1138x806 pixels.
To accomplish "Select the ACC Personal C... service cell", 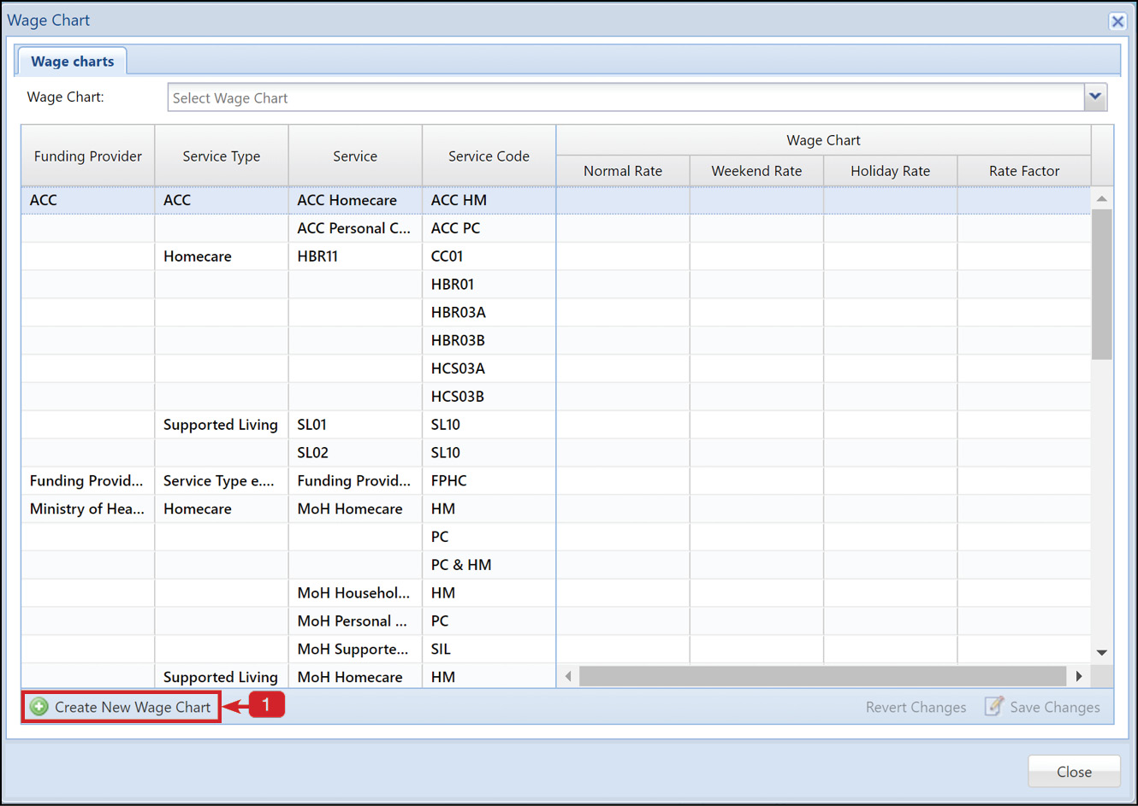I will (x=355, y=228).
